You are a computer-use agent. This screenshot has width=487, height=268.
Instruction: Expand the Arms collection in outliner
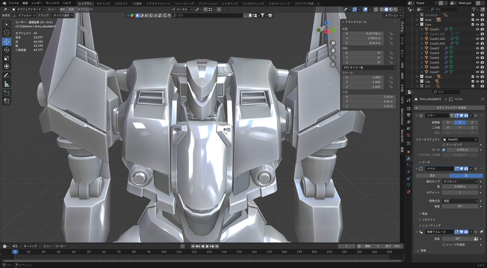coord(418,20)
